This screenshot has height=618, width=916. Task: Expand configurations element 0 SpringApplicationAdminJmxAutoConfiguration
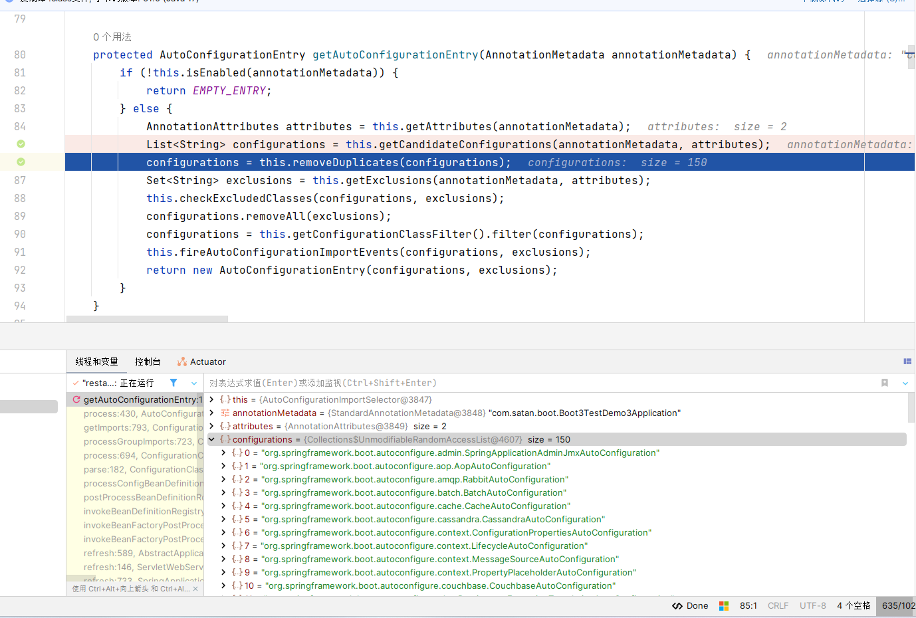click(223, 453)
